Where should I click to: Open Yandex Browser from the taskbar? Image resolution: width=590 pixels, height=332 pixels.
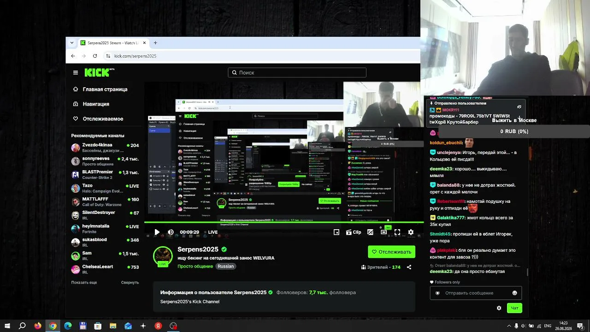pos(158,326)
